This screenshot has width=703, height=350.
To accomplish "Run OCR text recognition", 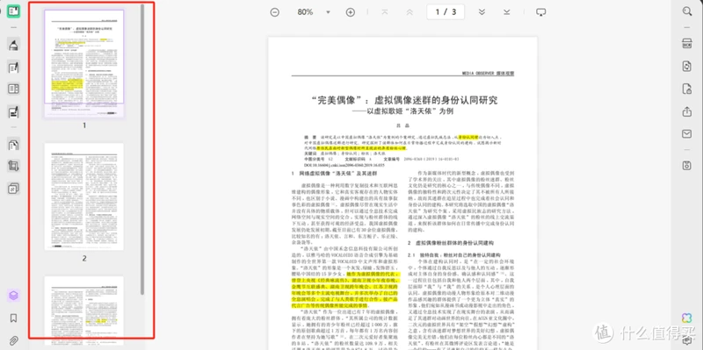I will click(x=687, y=43).
